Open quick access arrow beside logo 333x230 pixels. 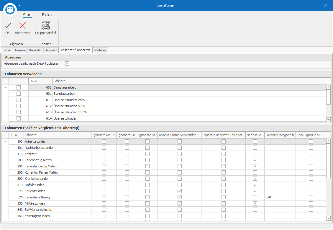coord(19,5)
